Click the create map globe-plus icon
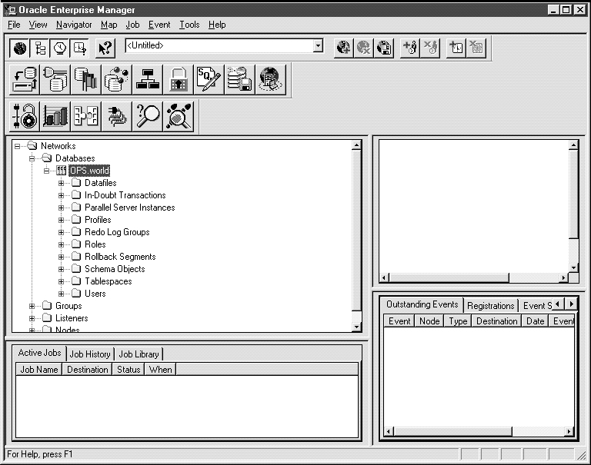The width and height of the screenshot is (591, 465). pyautogui.click(x=343, y=48)
